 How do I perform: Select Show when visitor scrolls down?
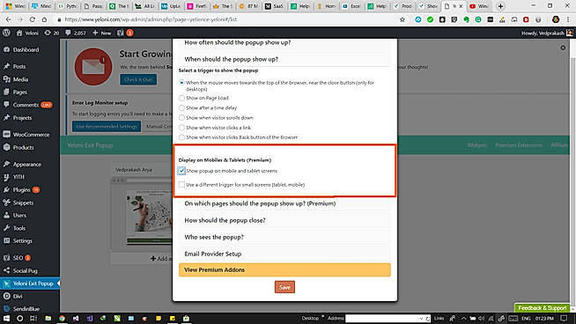[x=181, y=118]
